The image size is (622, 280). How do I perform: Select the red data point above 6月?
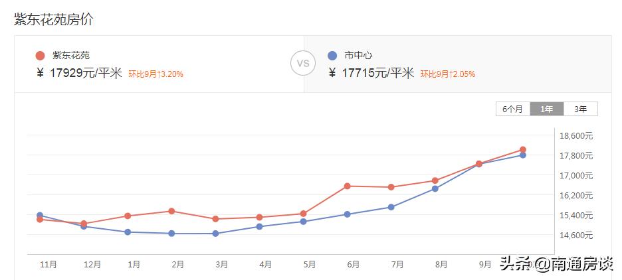[x=347, y=186]
